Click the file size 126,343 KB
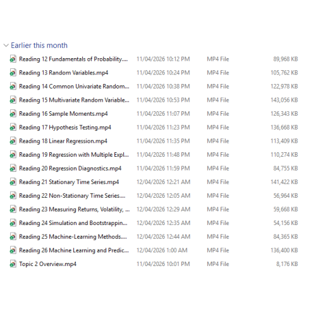 tap(284, 114)
